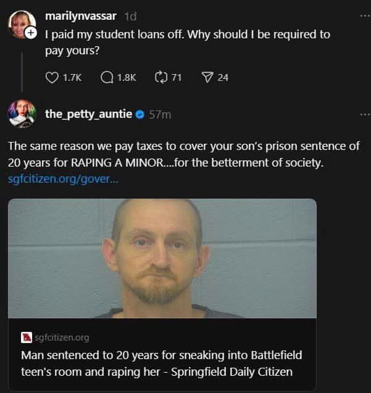Image resolution: width=371 pixels, height=393 pixels.
Task: Open marilynvassar's profile picture
Action: [22, 24]
